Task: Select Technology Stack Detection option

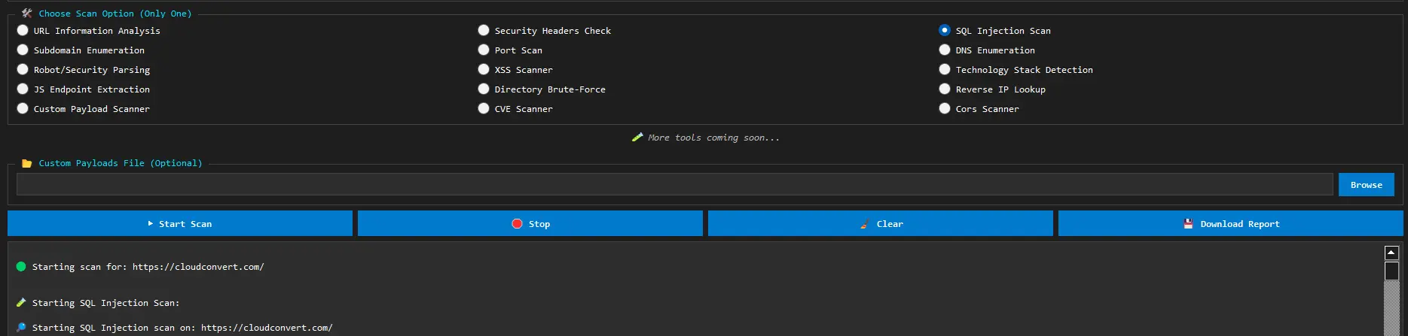Action: tap(945, 70)
